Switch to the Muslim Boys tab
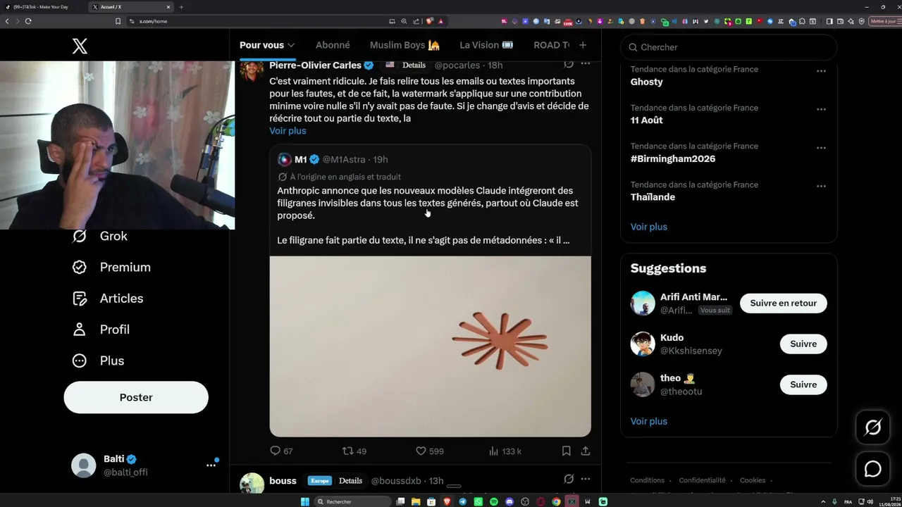The width and height of the screenshot is (902, 507). pos(404,45)
